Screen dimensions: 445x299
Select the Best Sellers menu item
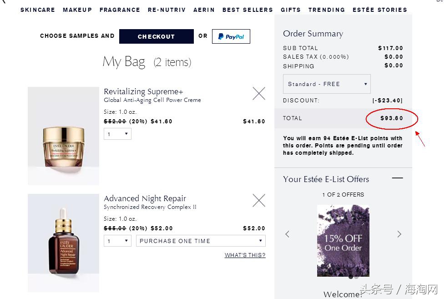[x=248, y=10]
